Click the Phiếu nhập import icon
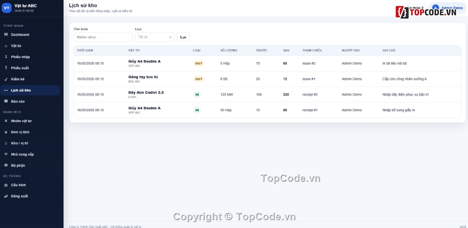This screenshot has width=468, height=228. pos(6,57)
